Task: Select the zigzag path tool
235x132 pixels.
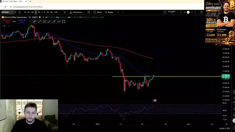Action: [x=59, y=22]
